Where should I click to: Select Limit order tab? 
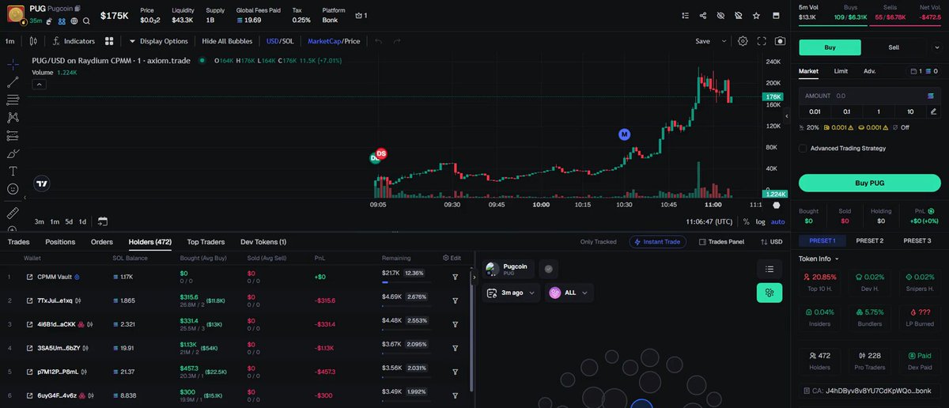841,71
